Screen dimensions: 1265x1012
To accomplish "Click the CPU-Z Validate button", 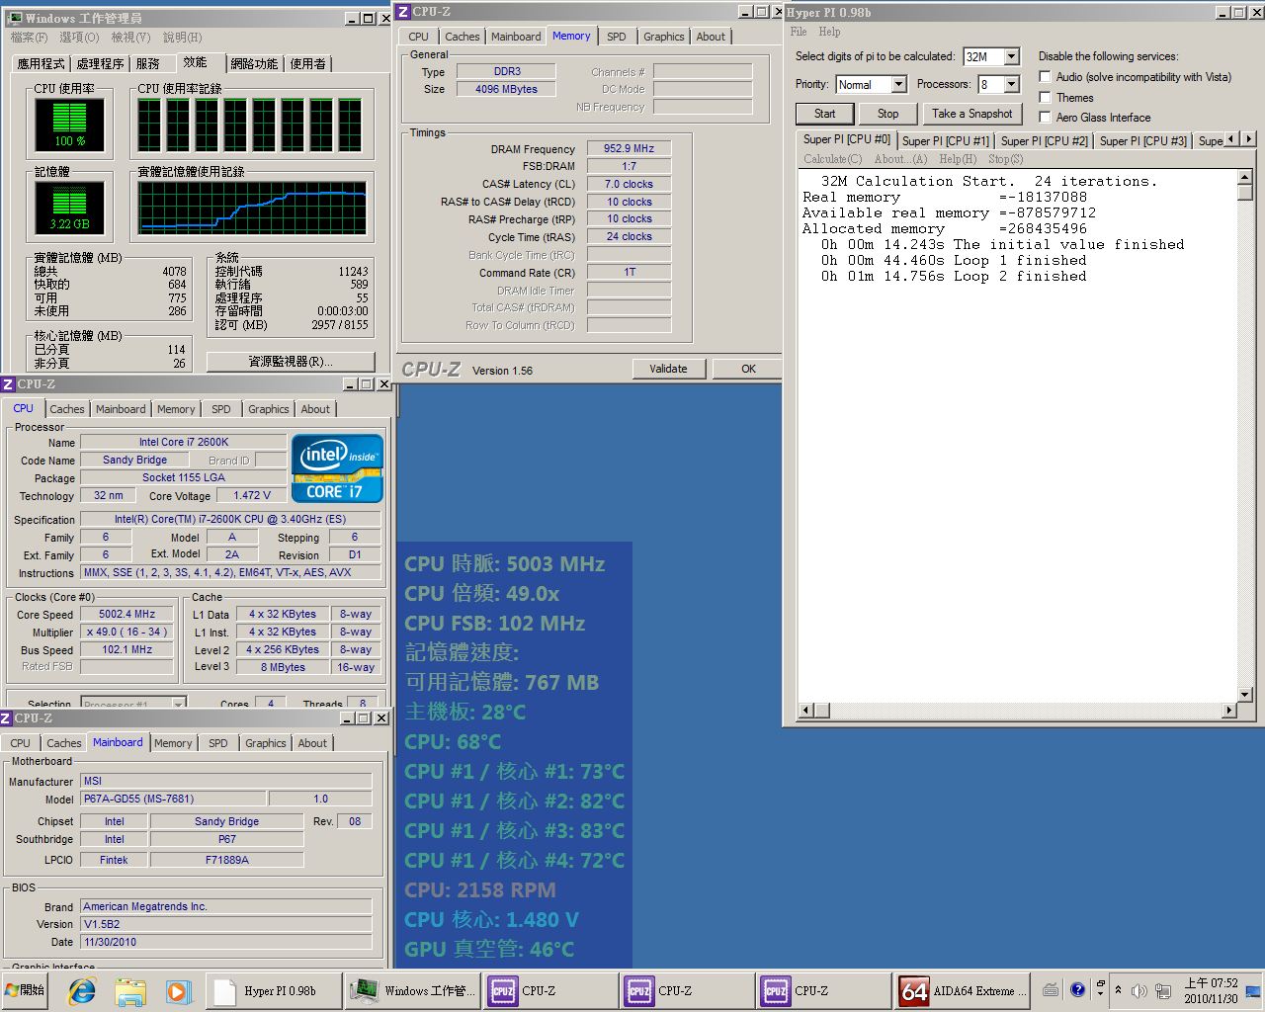I will point(668,369).
